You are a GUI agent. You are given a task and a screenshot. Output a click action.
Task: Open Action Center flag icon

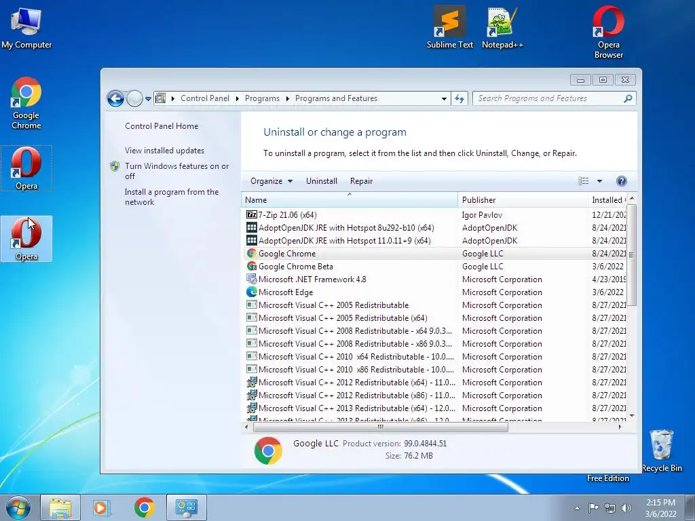point(593,507)
